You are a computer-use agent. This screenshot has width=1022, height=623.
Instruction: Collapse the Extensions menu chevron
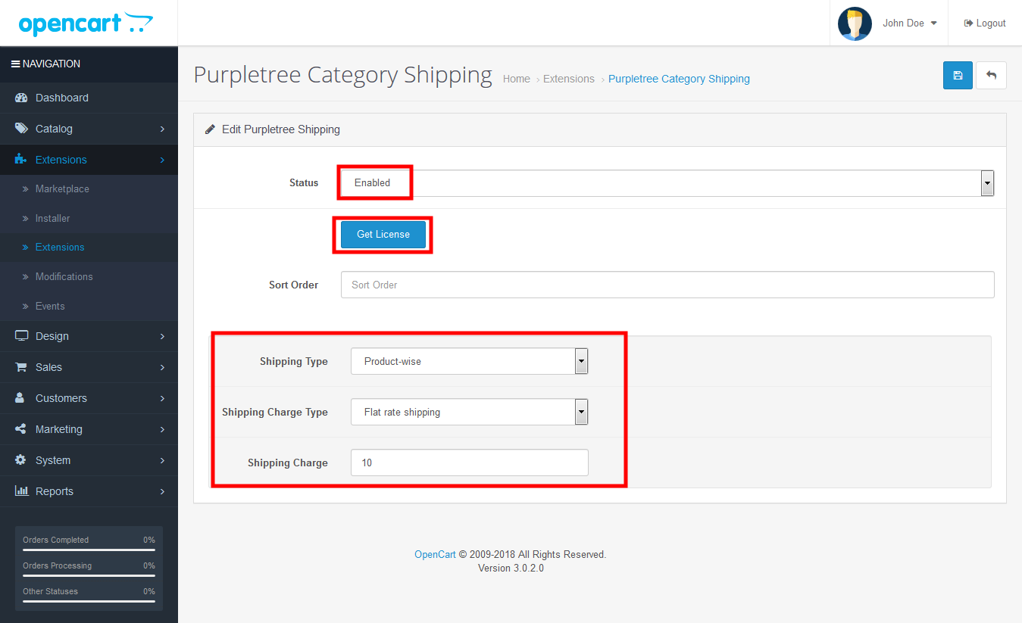click(x=162, y=160)
